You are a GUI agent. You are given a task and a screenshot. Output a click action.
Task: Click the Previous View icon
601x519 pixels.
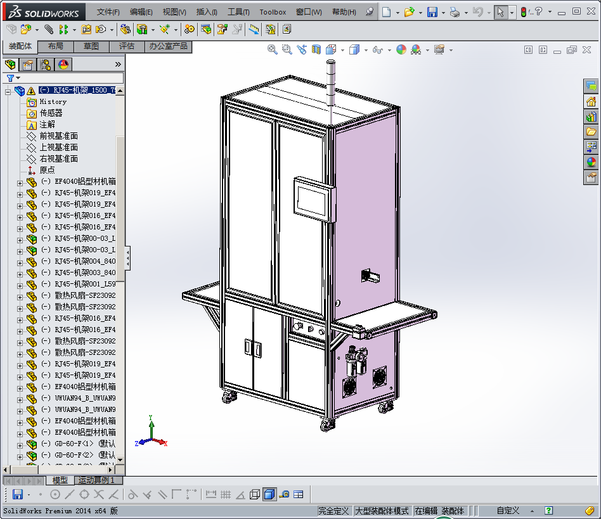[302, 49]
